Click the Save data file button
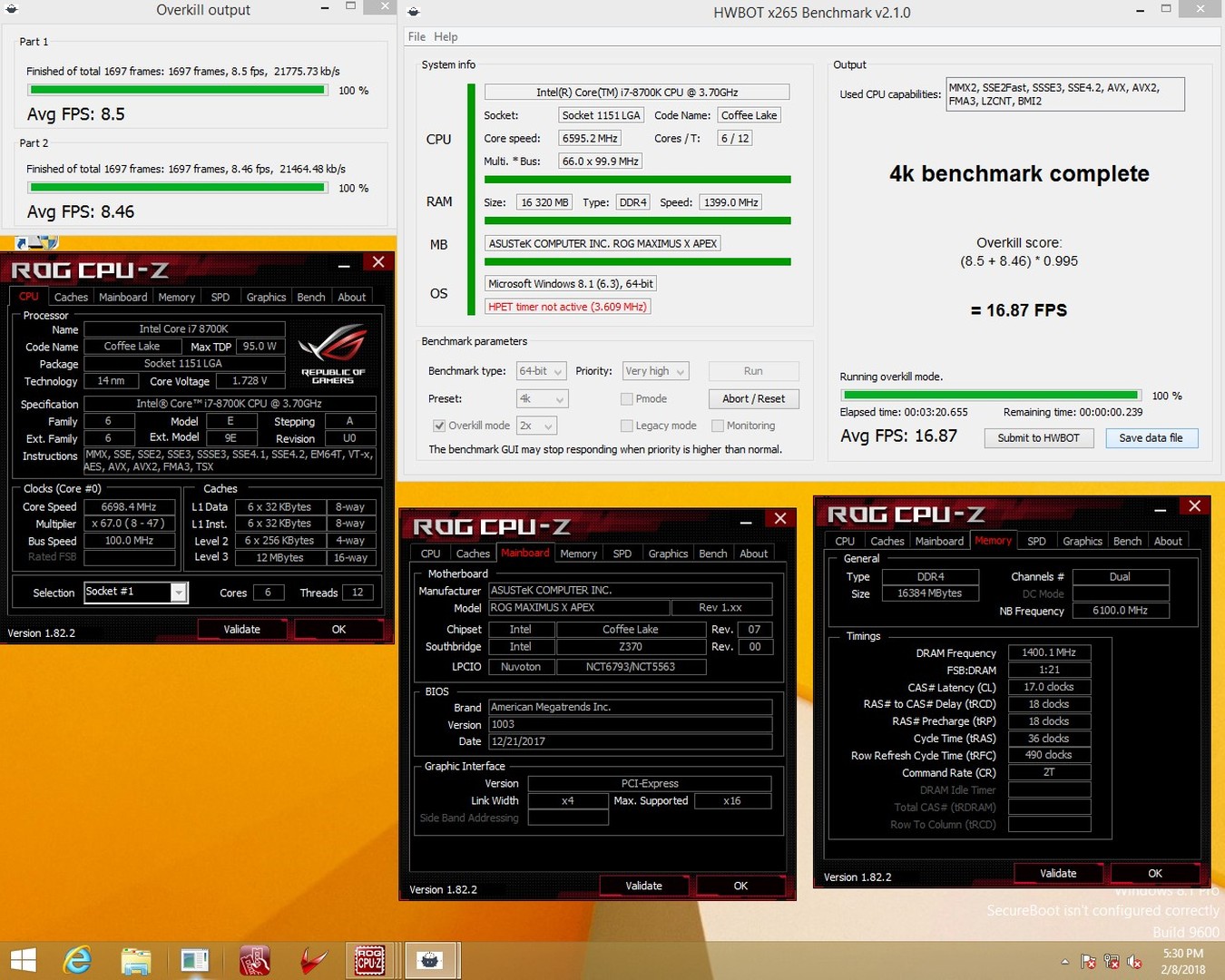This screenshot has height=980, width=1225. tap(1151, 437)
